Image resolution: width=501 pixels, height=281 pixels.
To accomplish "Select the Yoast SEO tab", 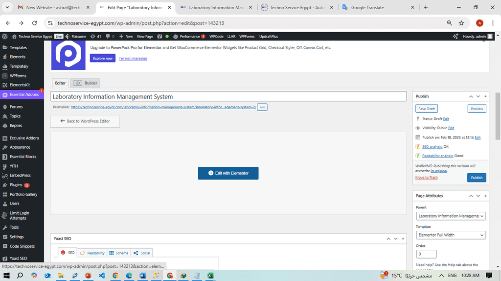I will click(x=68, y=253).
